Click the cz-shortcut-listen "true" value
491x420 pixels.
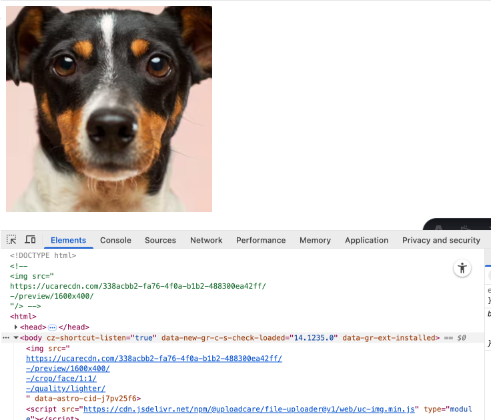tap(143, 338)
